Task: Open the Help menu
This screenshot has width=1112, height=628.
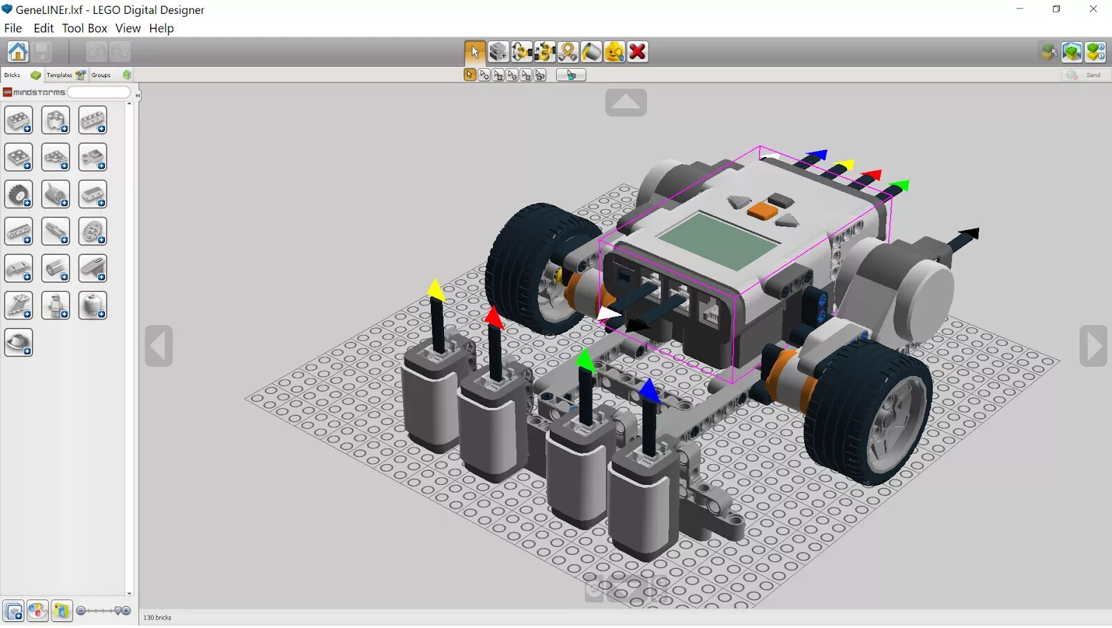Action: pos(161,28)
